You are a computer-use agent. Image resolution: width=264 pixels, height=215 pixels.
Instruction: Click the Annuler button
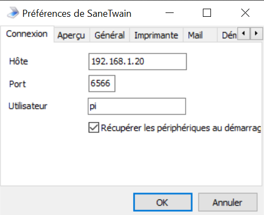click(x=228, y=202)
